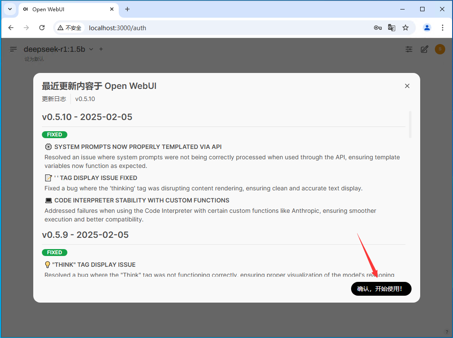Start a new chat with pencil icon
This screenshot has height=338, width=453.
[424, 49]
